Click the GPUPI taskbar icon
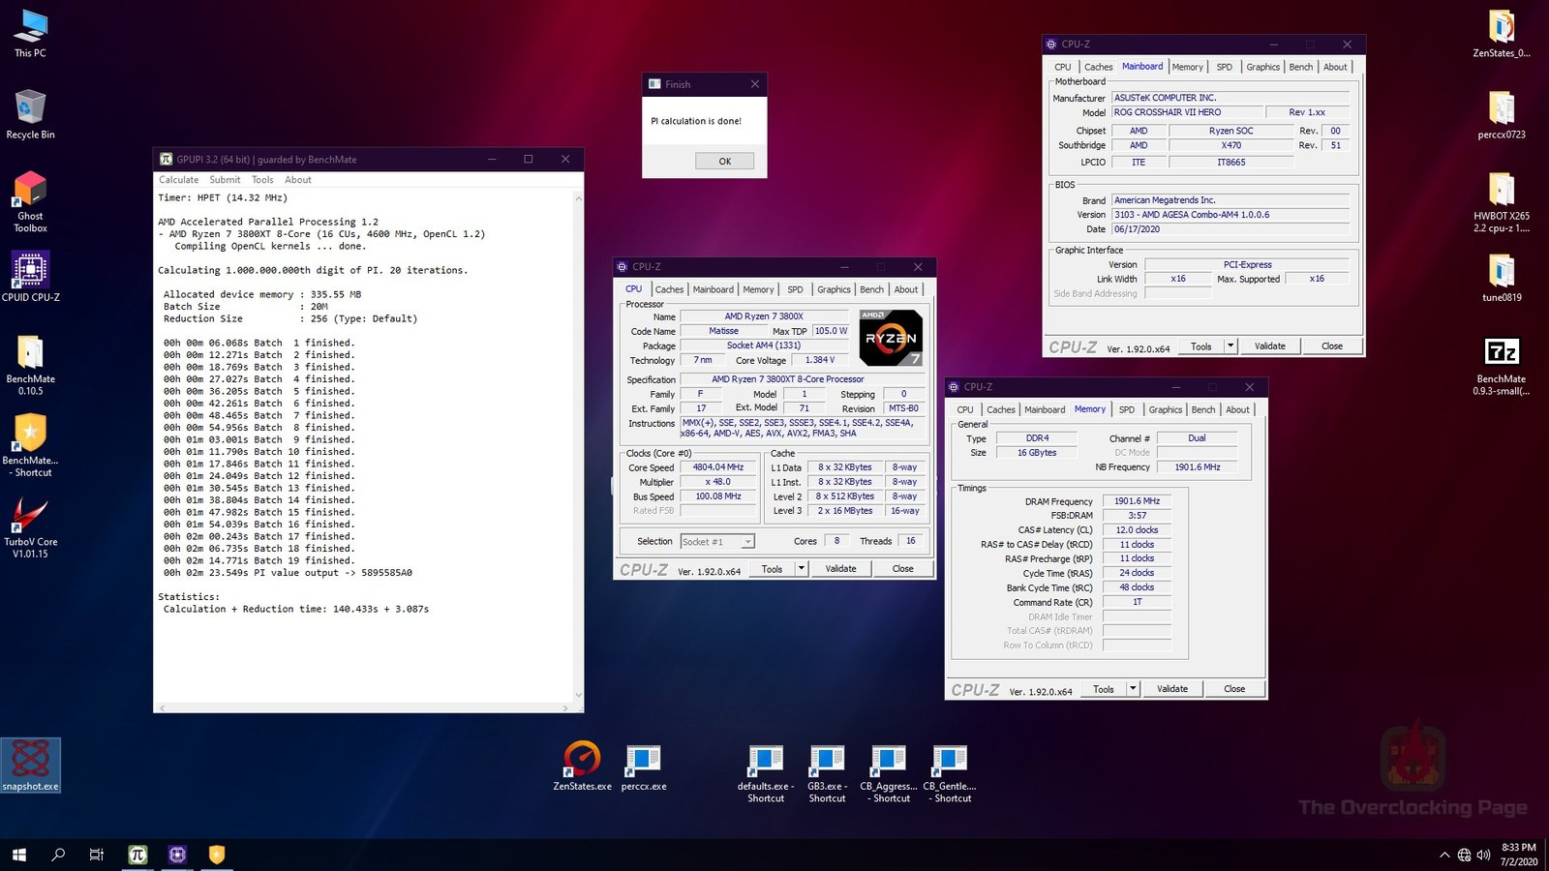The width and height of the screenshot is (1549, 871). pos(137,855)
